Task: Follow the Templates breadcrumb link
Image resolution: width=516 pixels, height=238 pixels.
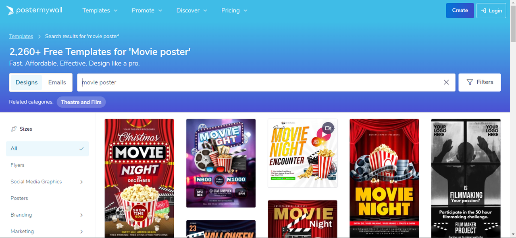Action: click(x=21, y=36)
